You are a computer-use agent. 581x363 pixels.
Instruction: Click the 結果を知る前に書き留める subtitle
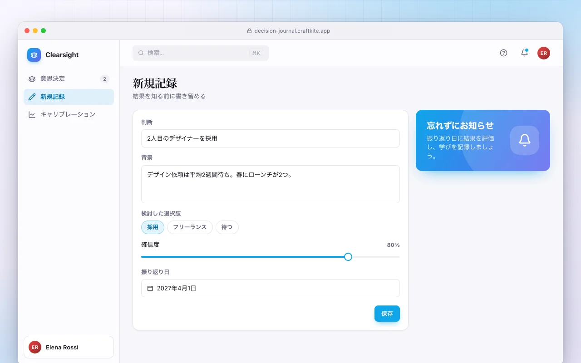point(169,96)
